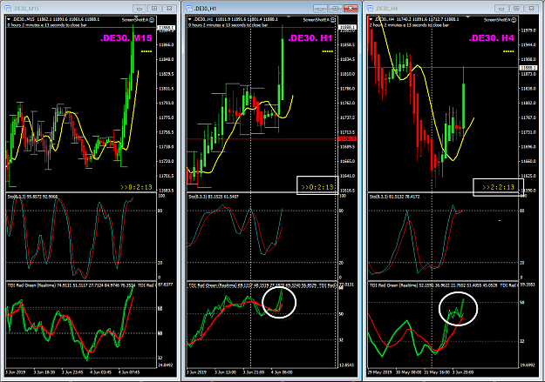
Task: Maximize the .DE30,H4 chart window
Action: click(x=516, y=9)
